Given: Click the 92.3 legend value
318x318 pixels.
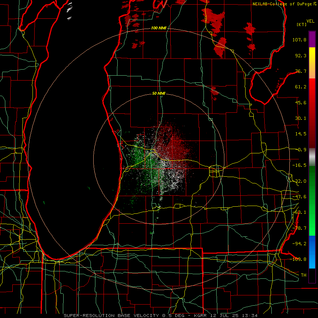Looking at the screenshot, I should pyautogui.click(x=301, y=55).
